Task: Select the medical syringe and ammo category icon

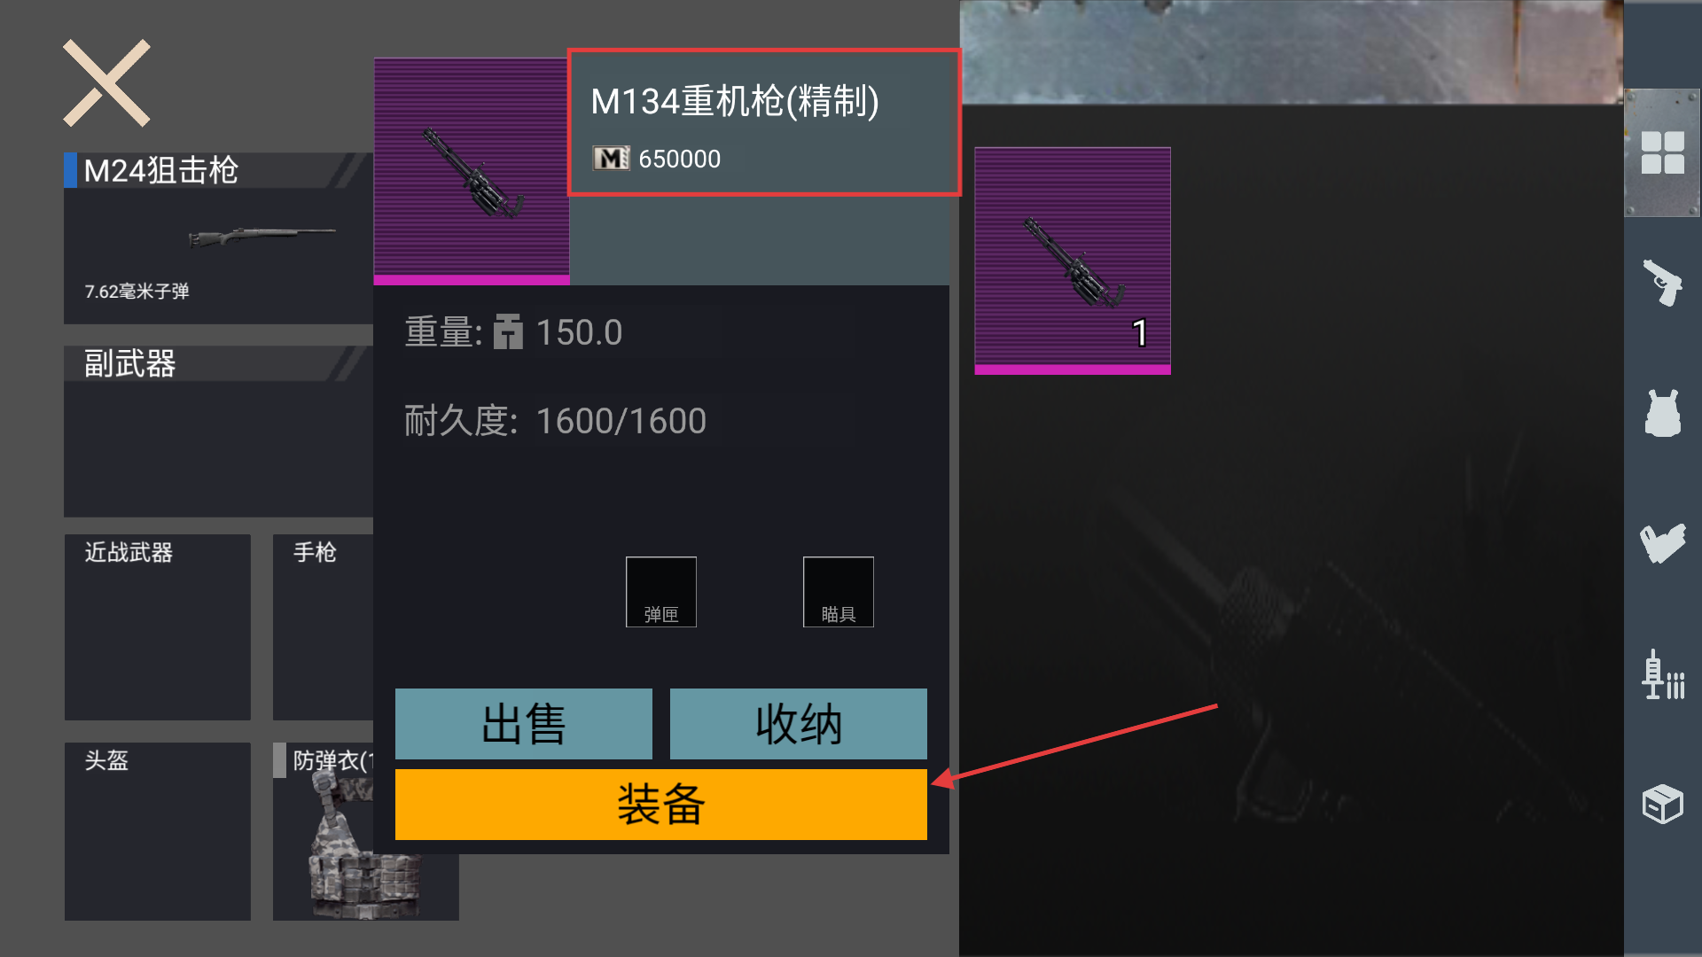Action: 1662,674
